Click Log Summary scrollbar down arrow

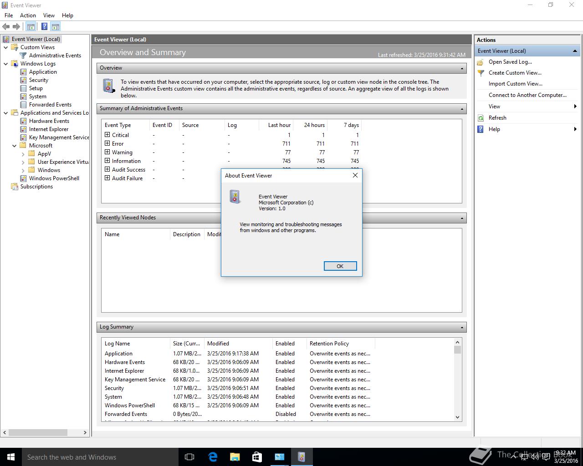point(458,417)
